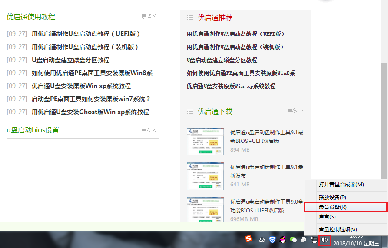Select 播放设备(P) in the context menu
The height and width of the screenshot is (248, 388).
(332, 197)
